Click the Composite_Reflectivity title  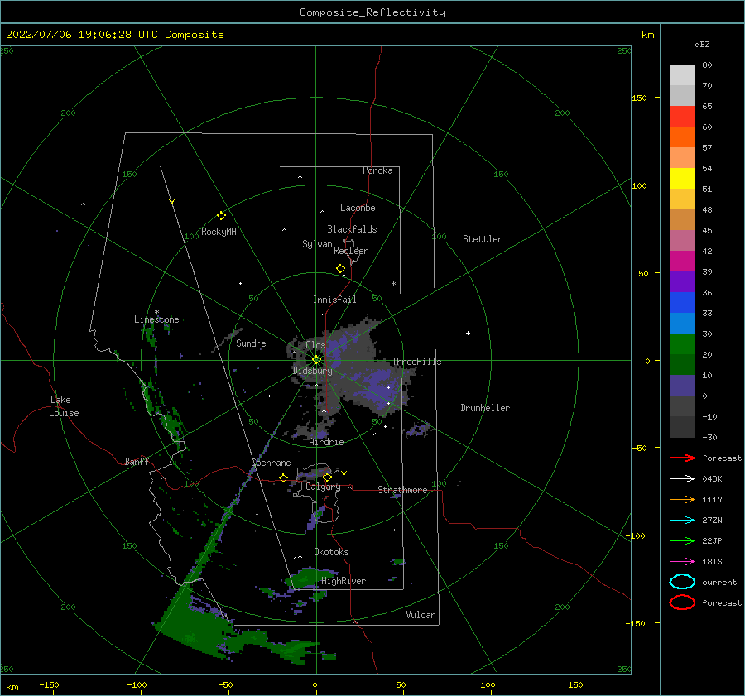372,12
